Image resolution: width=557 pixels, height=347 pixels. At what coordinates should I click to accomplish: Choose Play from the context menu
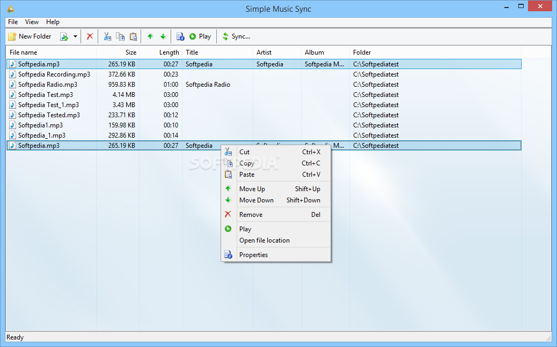276,229
